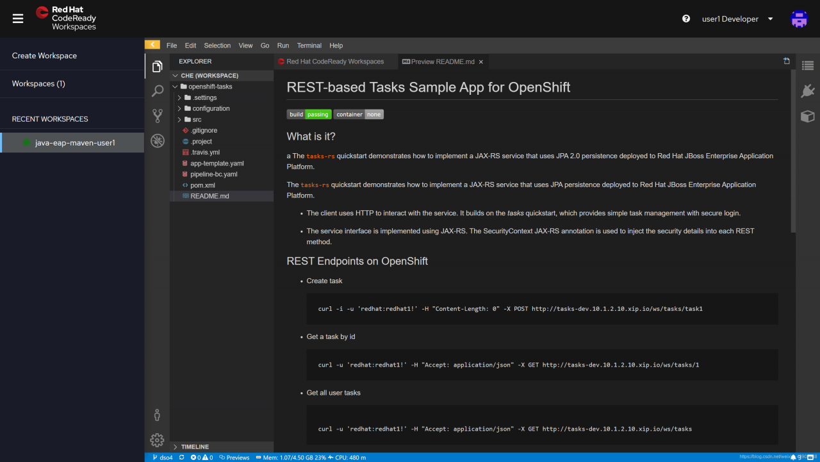Viewport: 820px width, 462px height.
Task: Switch to Red Hat CodeReady Workspaces tab
Action: coord(335,62)
